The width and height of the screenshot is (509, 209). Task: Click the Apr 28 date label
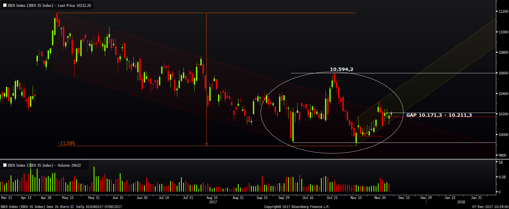46,198
